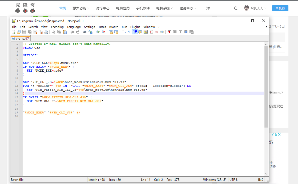Expand 邀请中心 dropdown on website
The height and width of the screenshot is (184, 298).
pos(188,8)
